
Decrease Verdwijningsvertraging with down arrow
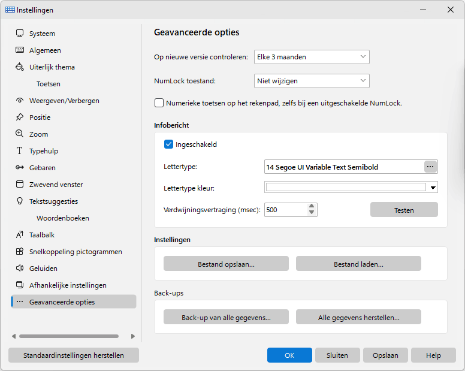pos(312,212)
